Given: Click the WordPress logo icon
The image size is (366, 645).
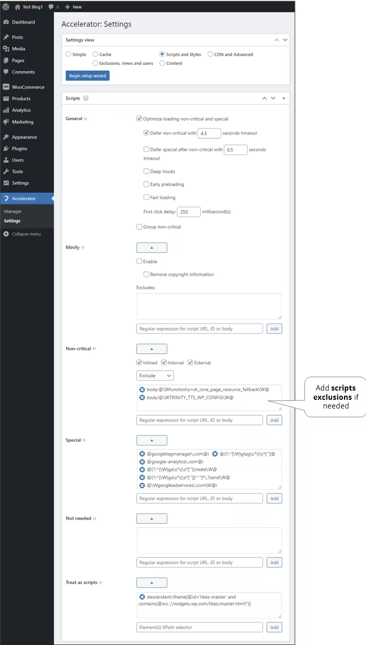Looking at the screenshot, I should [6, 7].
